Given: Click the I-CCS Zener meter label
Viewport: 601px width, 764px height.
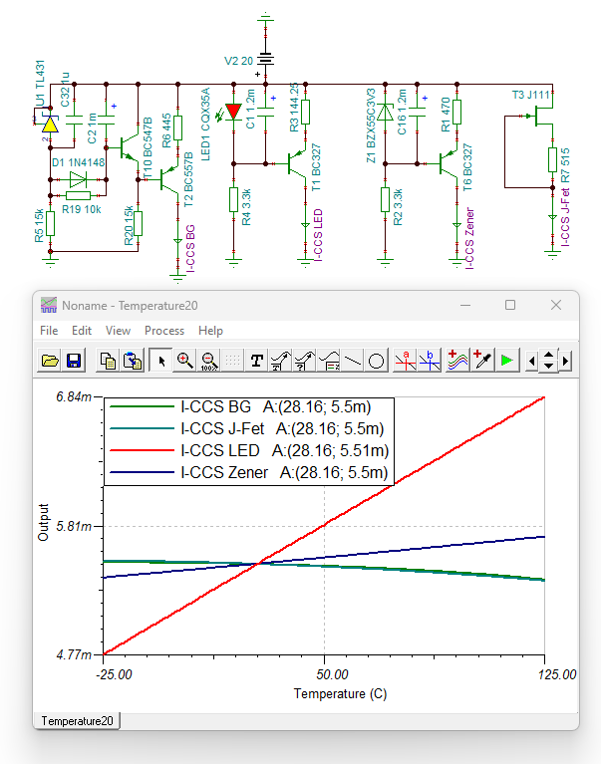Looking at the screenshot, I should pyautogui.click(x=469, y=238).
